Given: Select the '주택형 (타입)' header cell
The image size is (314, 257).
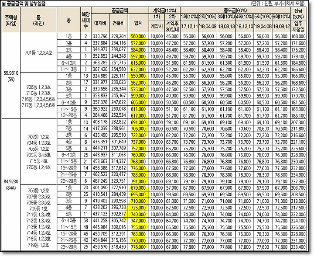Looking at the screenshot, I should pos(11,20).
